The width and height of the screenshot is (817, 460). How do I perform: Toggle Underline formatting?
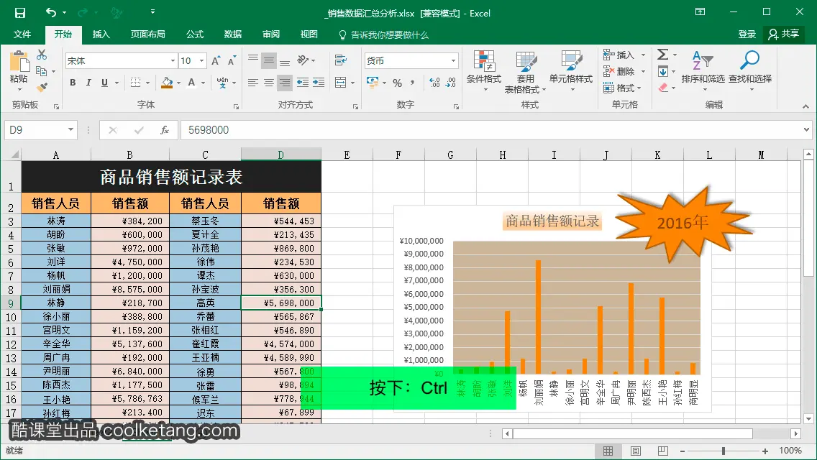[105, 83]
